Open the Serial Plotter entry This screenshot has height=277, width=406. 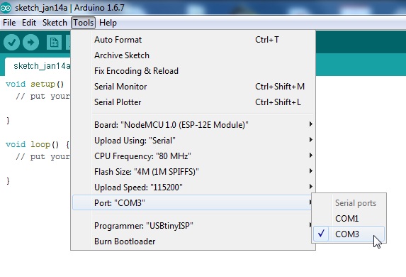pos(193,102)
